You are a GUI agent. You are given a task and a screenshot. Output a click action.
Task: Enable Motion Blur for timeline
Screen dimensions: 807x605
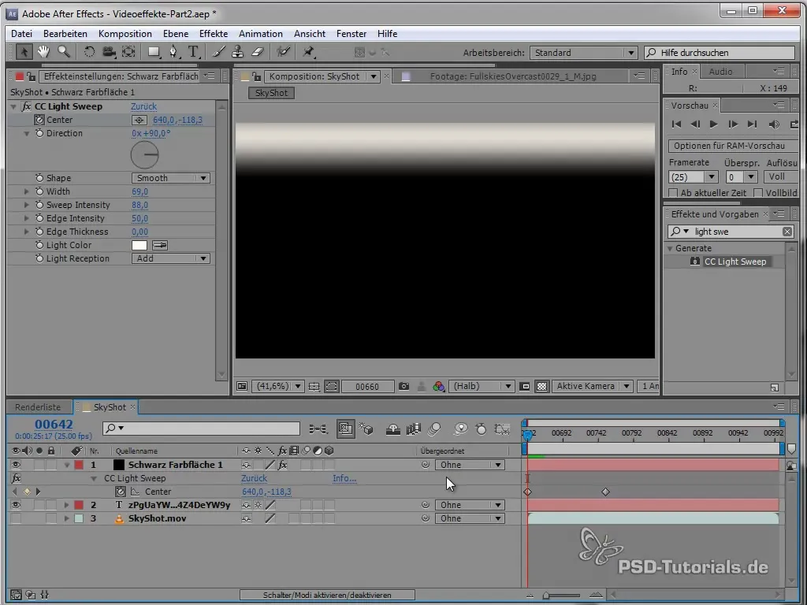coord(434,429)
